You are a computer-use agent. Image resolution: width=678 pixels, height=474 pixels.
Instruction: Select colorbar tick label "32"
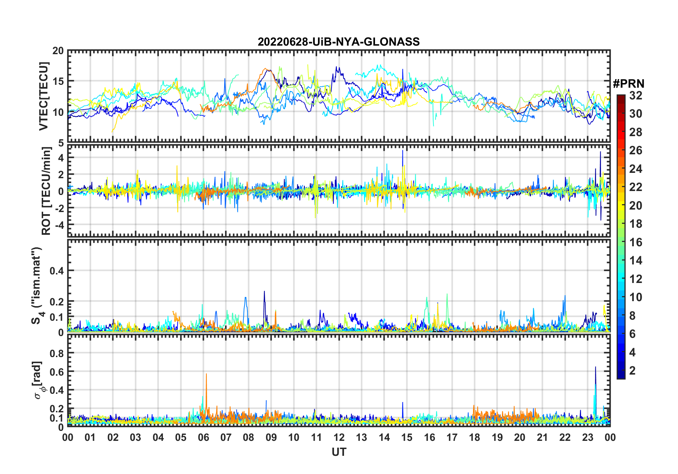pyautogui.click(x=636, y=96)
